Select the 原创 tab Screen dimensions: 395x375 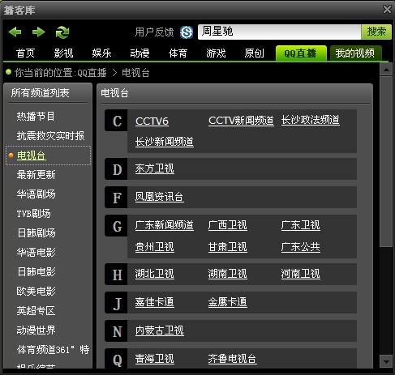click(x=254, y=53)
